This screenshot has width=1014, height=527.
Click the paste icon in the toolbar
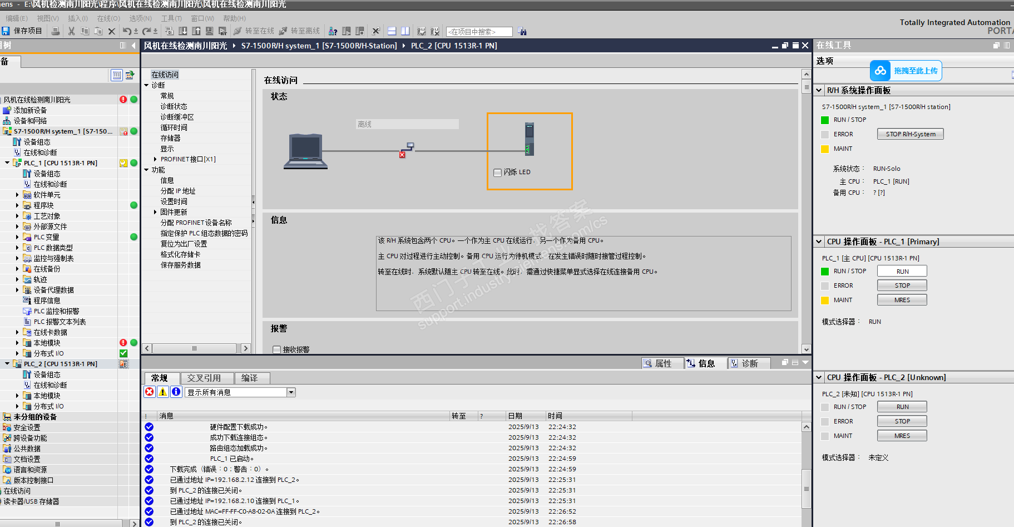(98, 31)
